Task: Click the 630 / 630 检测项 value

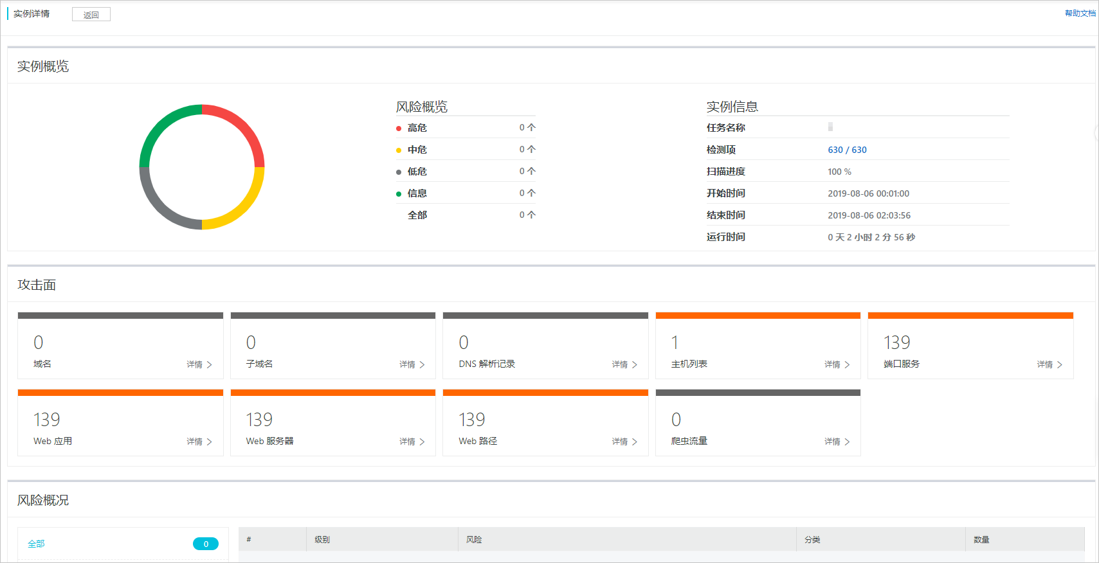Action: [x=847, y=150]
